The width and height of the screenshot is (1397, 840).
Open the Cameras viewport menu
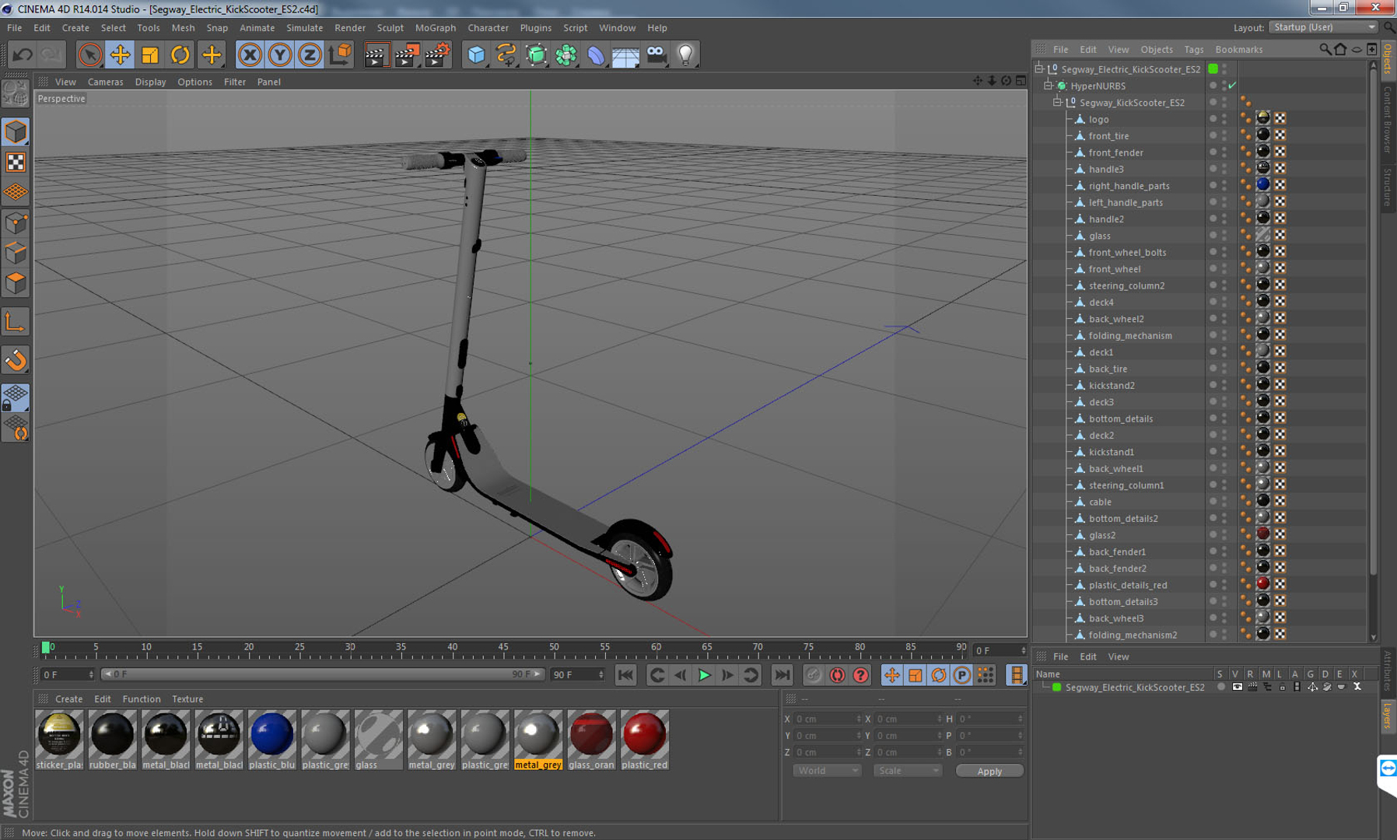coord(105,82)
